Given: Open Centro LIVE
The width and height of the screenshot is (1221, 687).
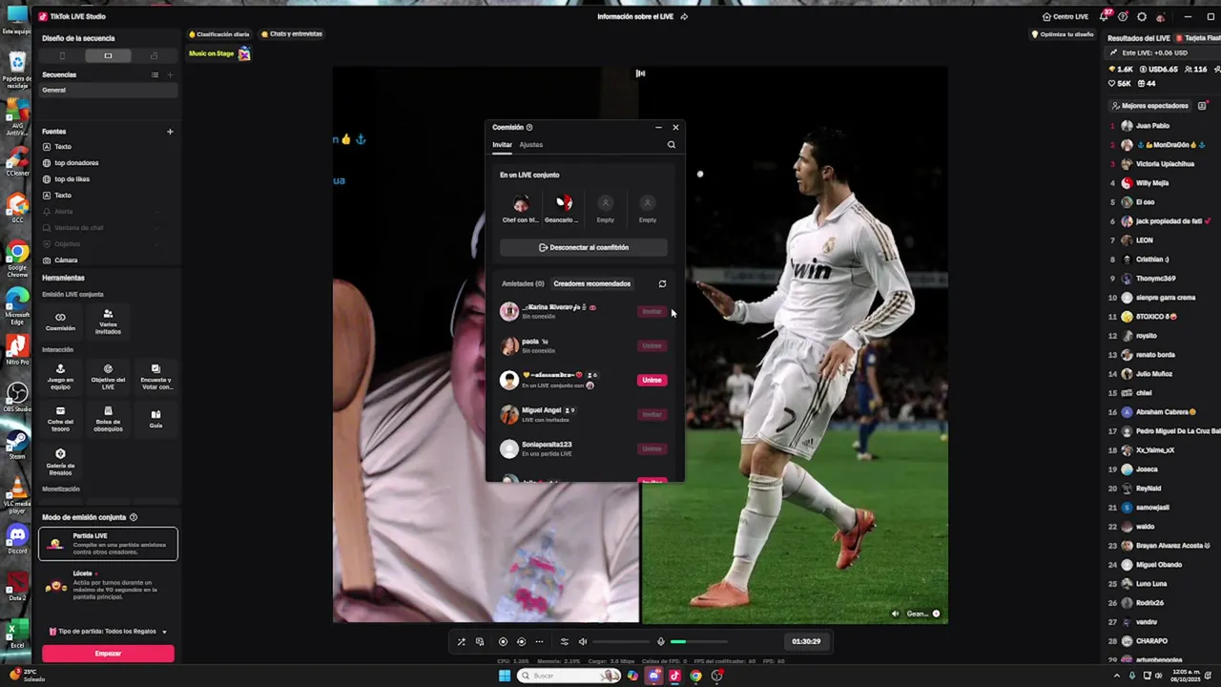Looking at the screenshot, I should [x=1066, y=16].
